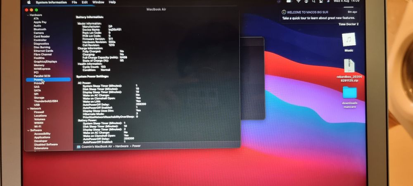Open the File menu
This screenshot has width=413, height=186.
point(74,2)
